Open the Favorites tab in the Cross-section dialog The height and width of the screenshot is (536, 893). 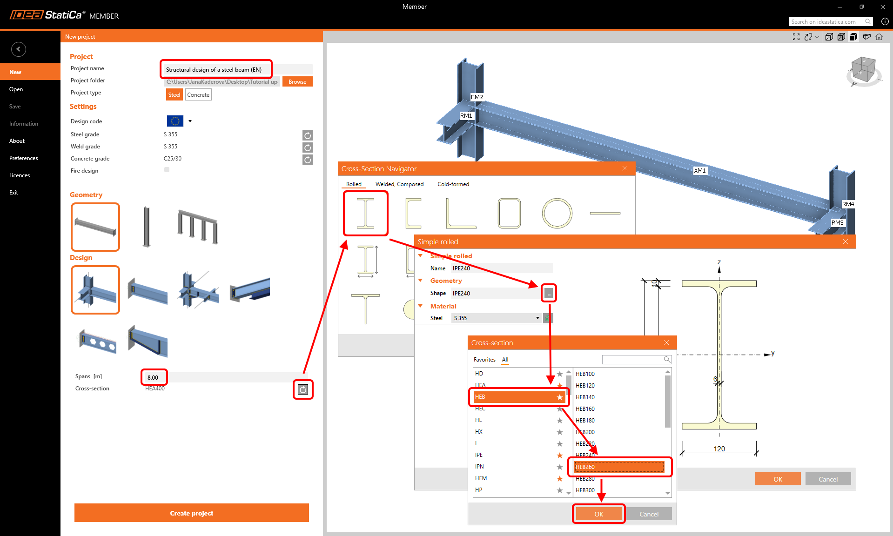click(484, 359)
